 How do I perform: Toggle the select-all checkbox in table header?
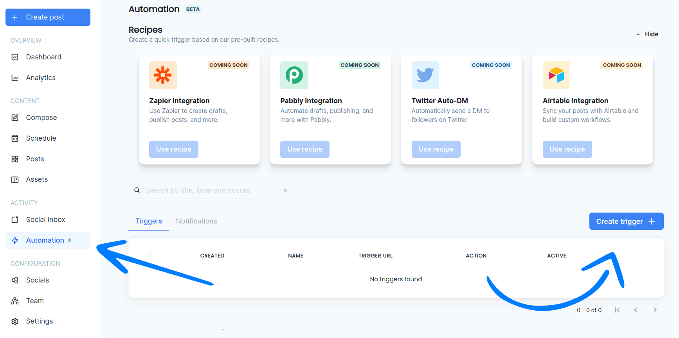click(149, 255)
